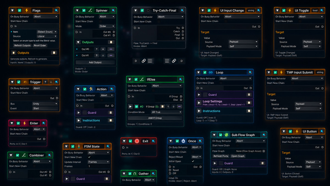Click the search icon on Once node
Viewport: 330px width, 186px height.
pos(200,141)
